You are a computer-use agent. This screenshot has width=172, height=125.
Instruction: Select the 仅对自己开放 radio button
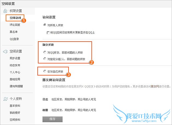(x=45, y=71)
